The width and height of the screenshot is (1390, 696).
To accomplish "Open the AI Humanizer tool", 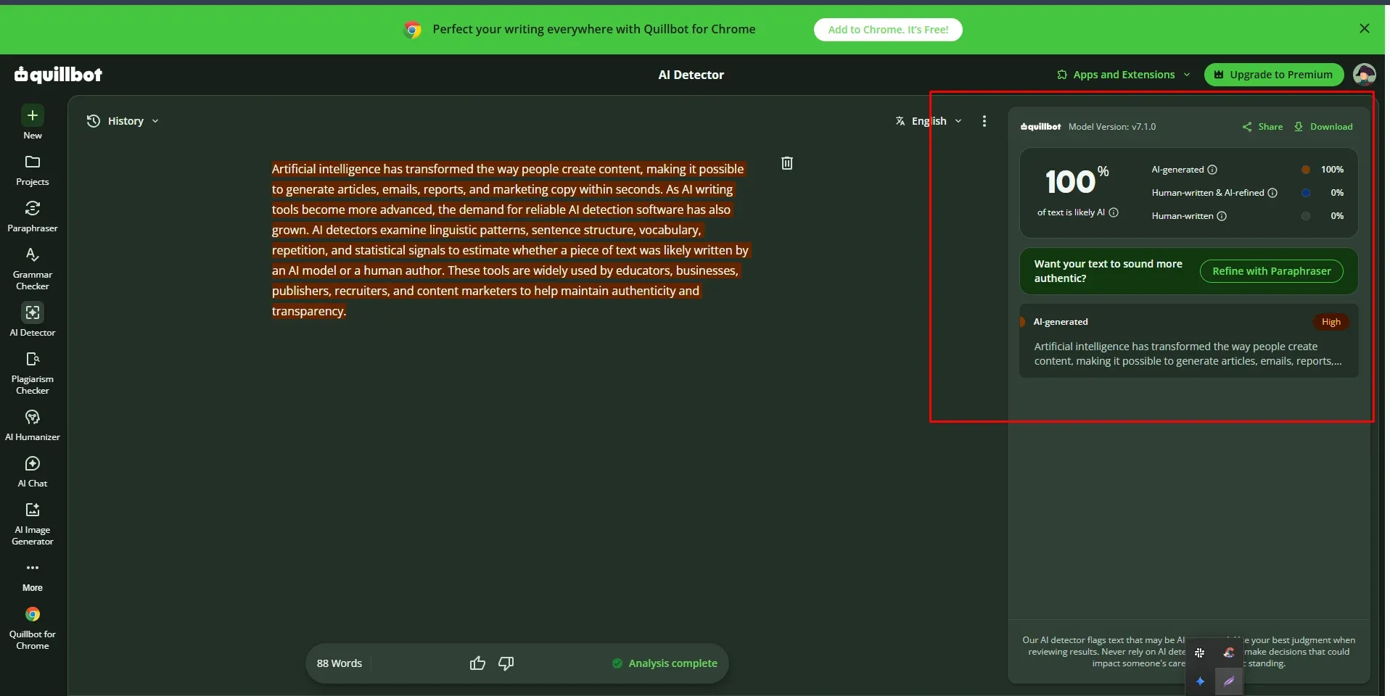I will 33,425.
